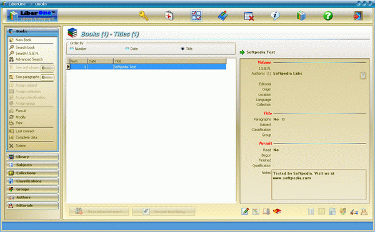
Task: Expand the Authors section
Action: (x=32, y=198)
